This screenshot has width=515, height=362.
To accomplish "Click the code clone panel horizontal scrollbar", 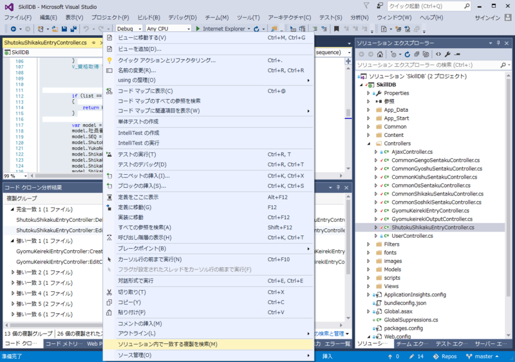I will point(174,325).
